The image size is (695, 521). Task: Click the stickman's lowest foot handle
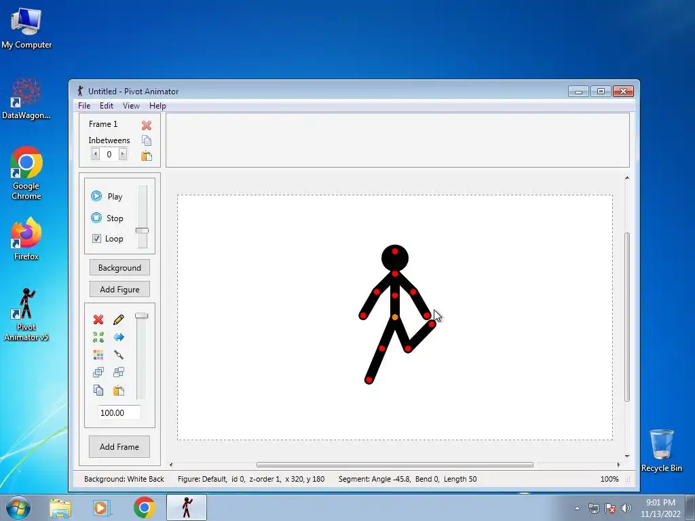click(369, 380)
